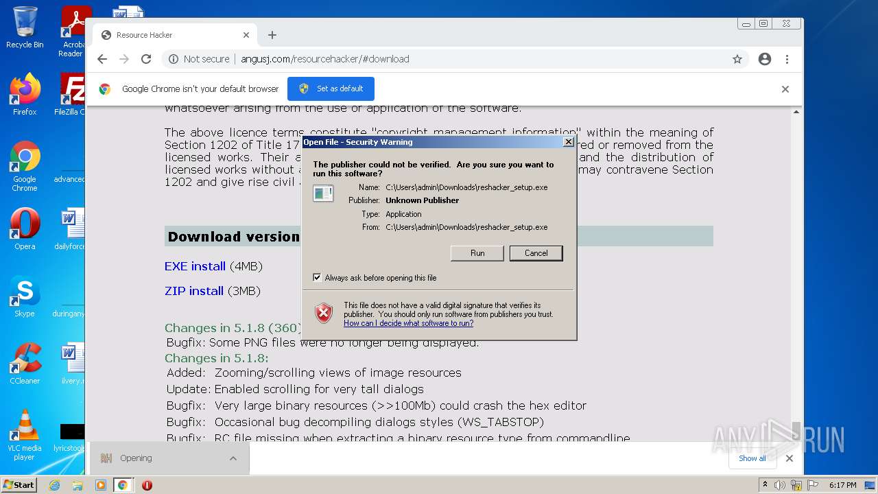Open the media player taskbar icon
878x494 pixels.
click(101, 485)
